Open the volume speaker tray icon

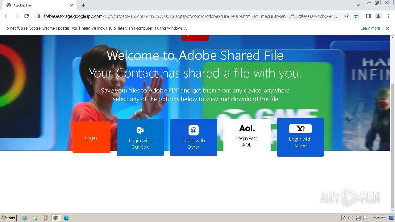(x=351, y=218)
